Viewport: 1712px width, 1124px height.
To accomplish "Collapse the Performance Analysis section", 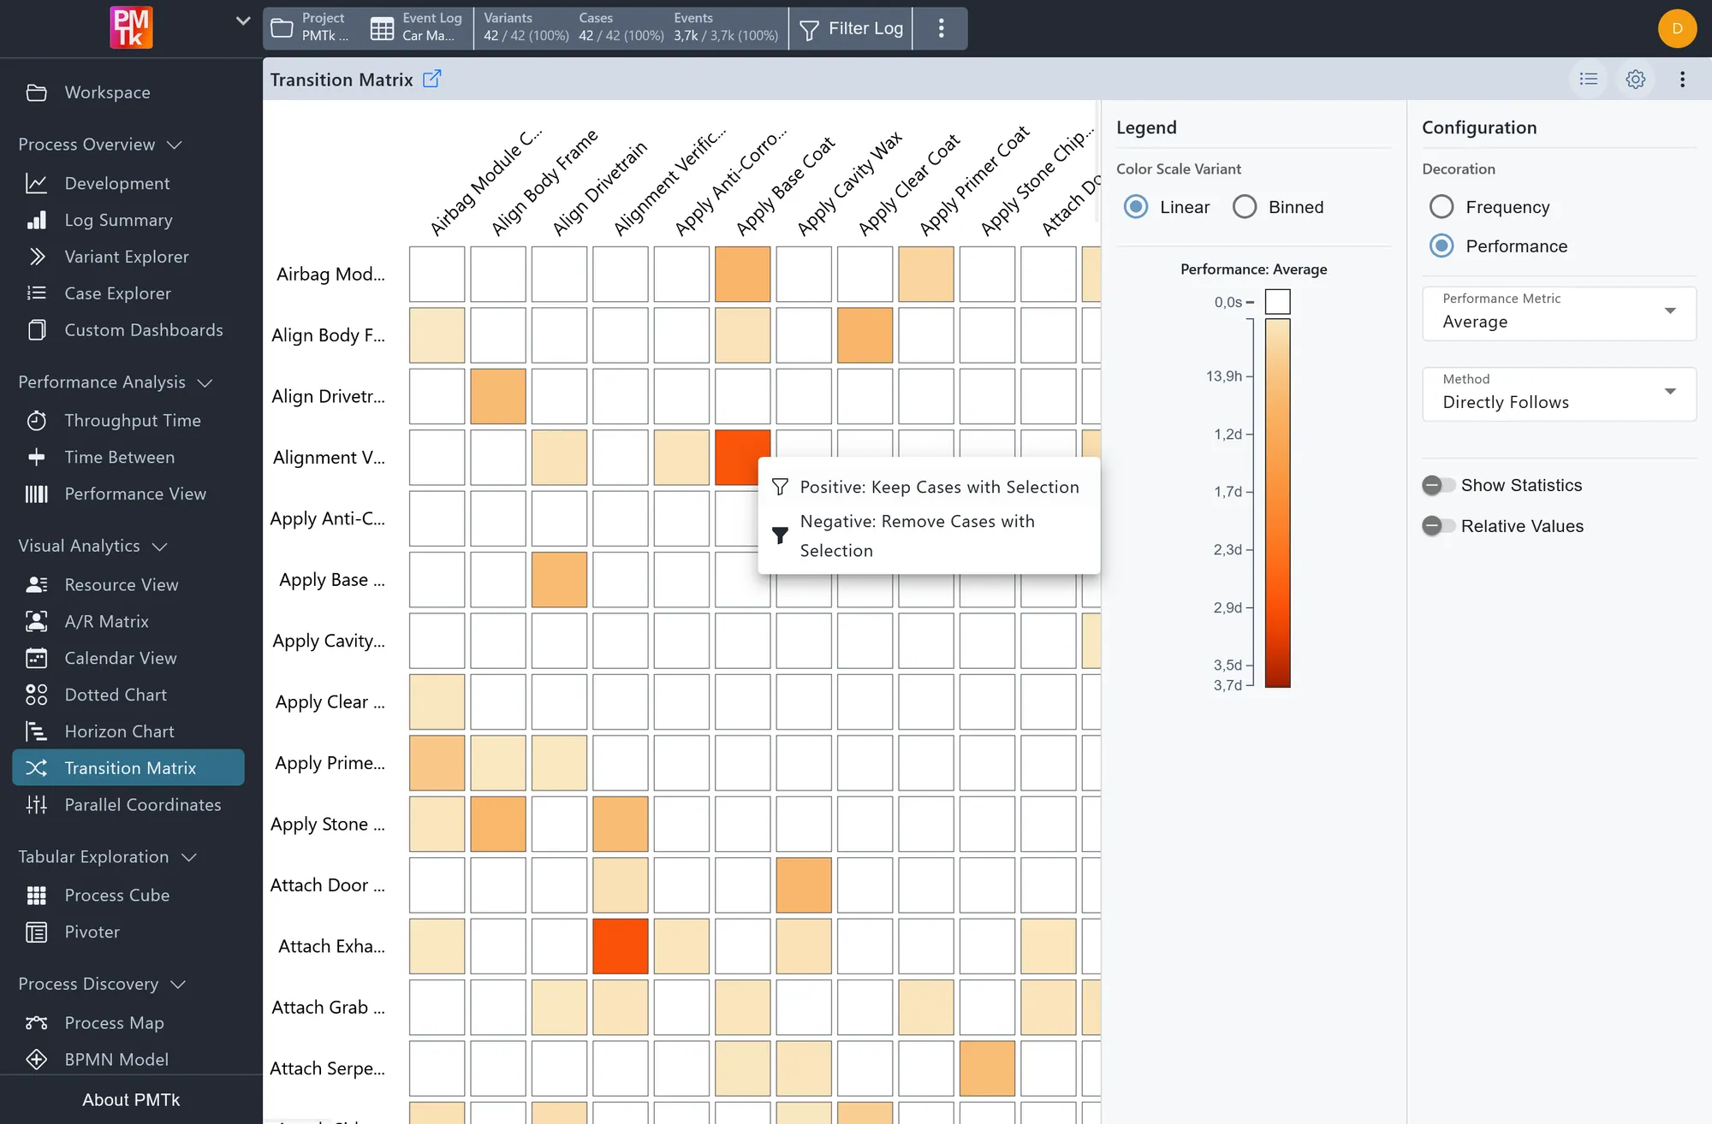I will point(115,382).
